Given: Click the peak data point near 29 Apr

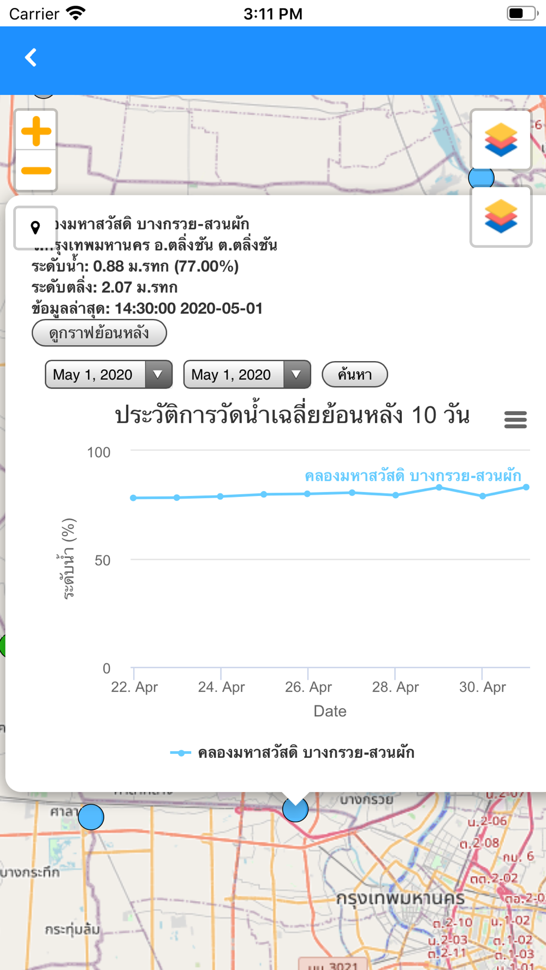Looking at the screenshot, I should point(439,488).
